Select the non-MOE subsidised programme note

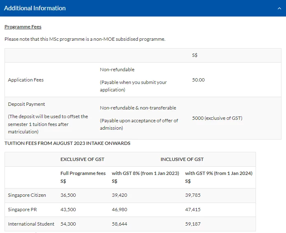85,39
